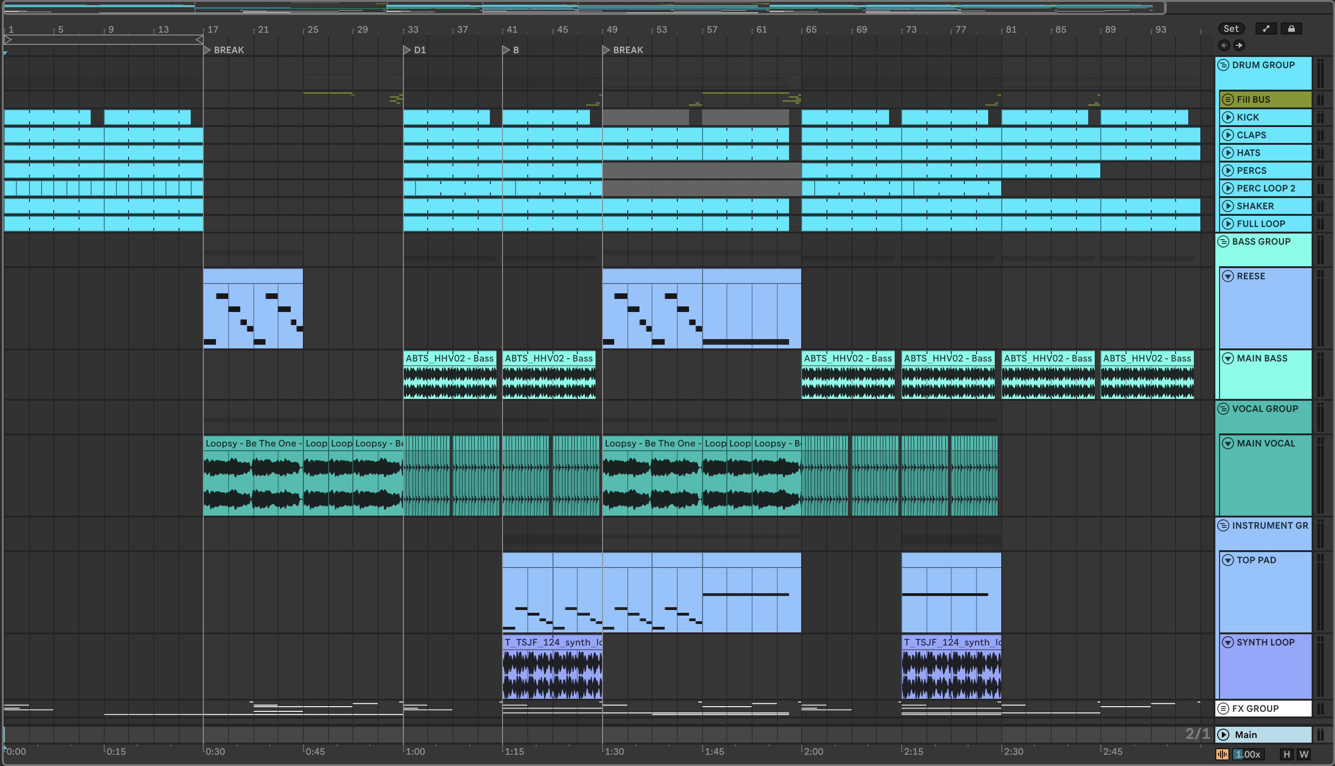Unfold the SHAKER track circle arrow
This screenshot has height=766, width=1335.
[x=1227, y=206]
